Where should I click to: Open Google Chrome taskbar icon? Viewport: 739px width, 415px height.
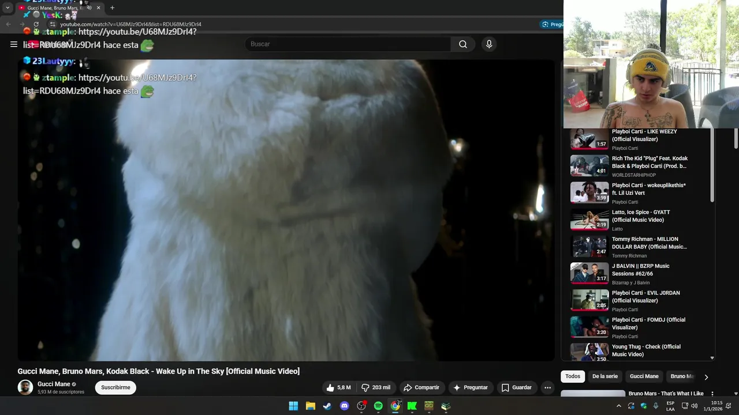[395, 406]
